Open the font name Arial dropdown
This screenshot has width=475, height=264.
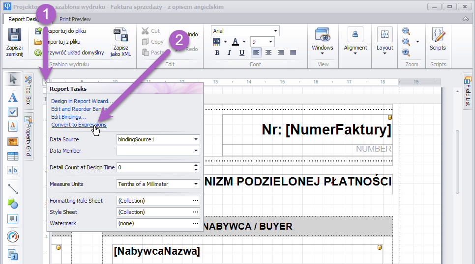pos(275,31)
